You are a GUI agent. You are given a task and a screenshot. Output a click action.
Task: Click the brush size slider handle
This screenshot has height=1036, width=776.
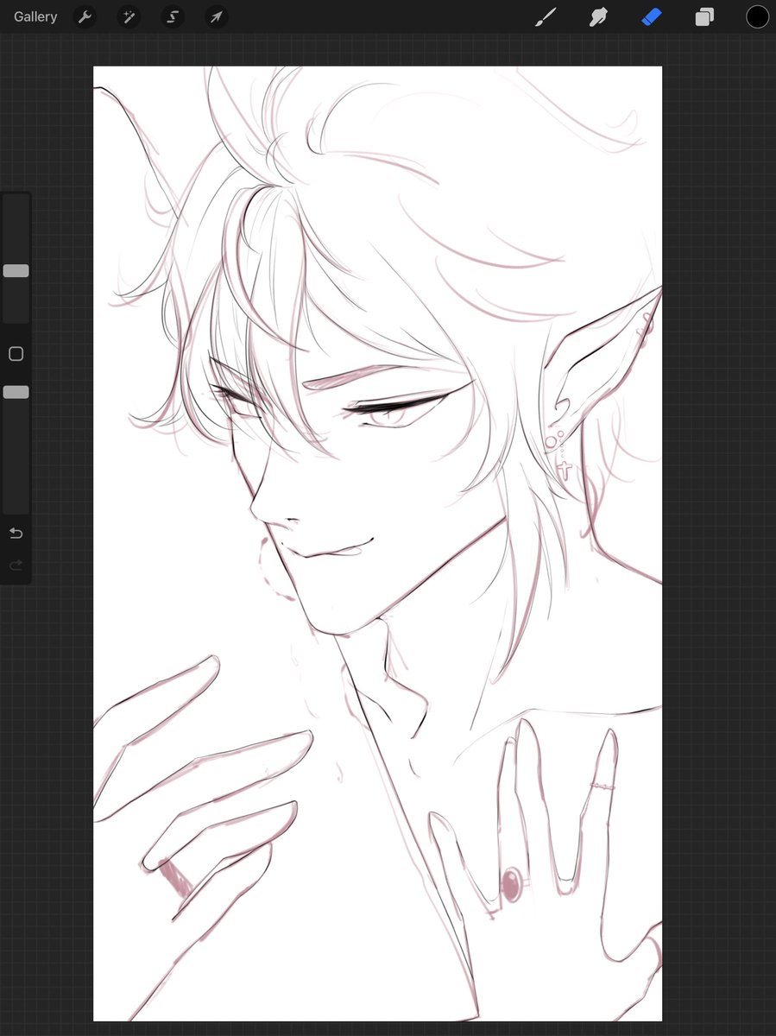[x=16, y=271]
